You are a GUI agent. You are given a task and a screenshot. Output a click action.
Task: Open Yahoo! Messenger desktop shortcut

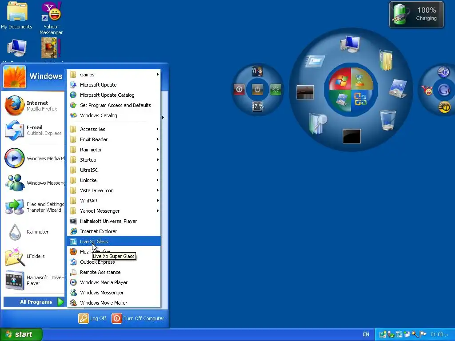(51, 18)
